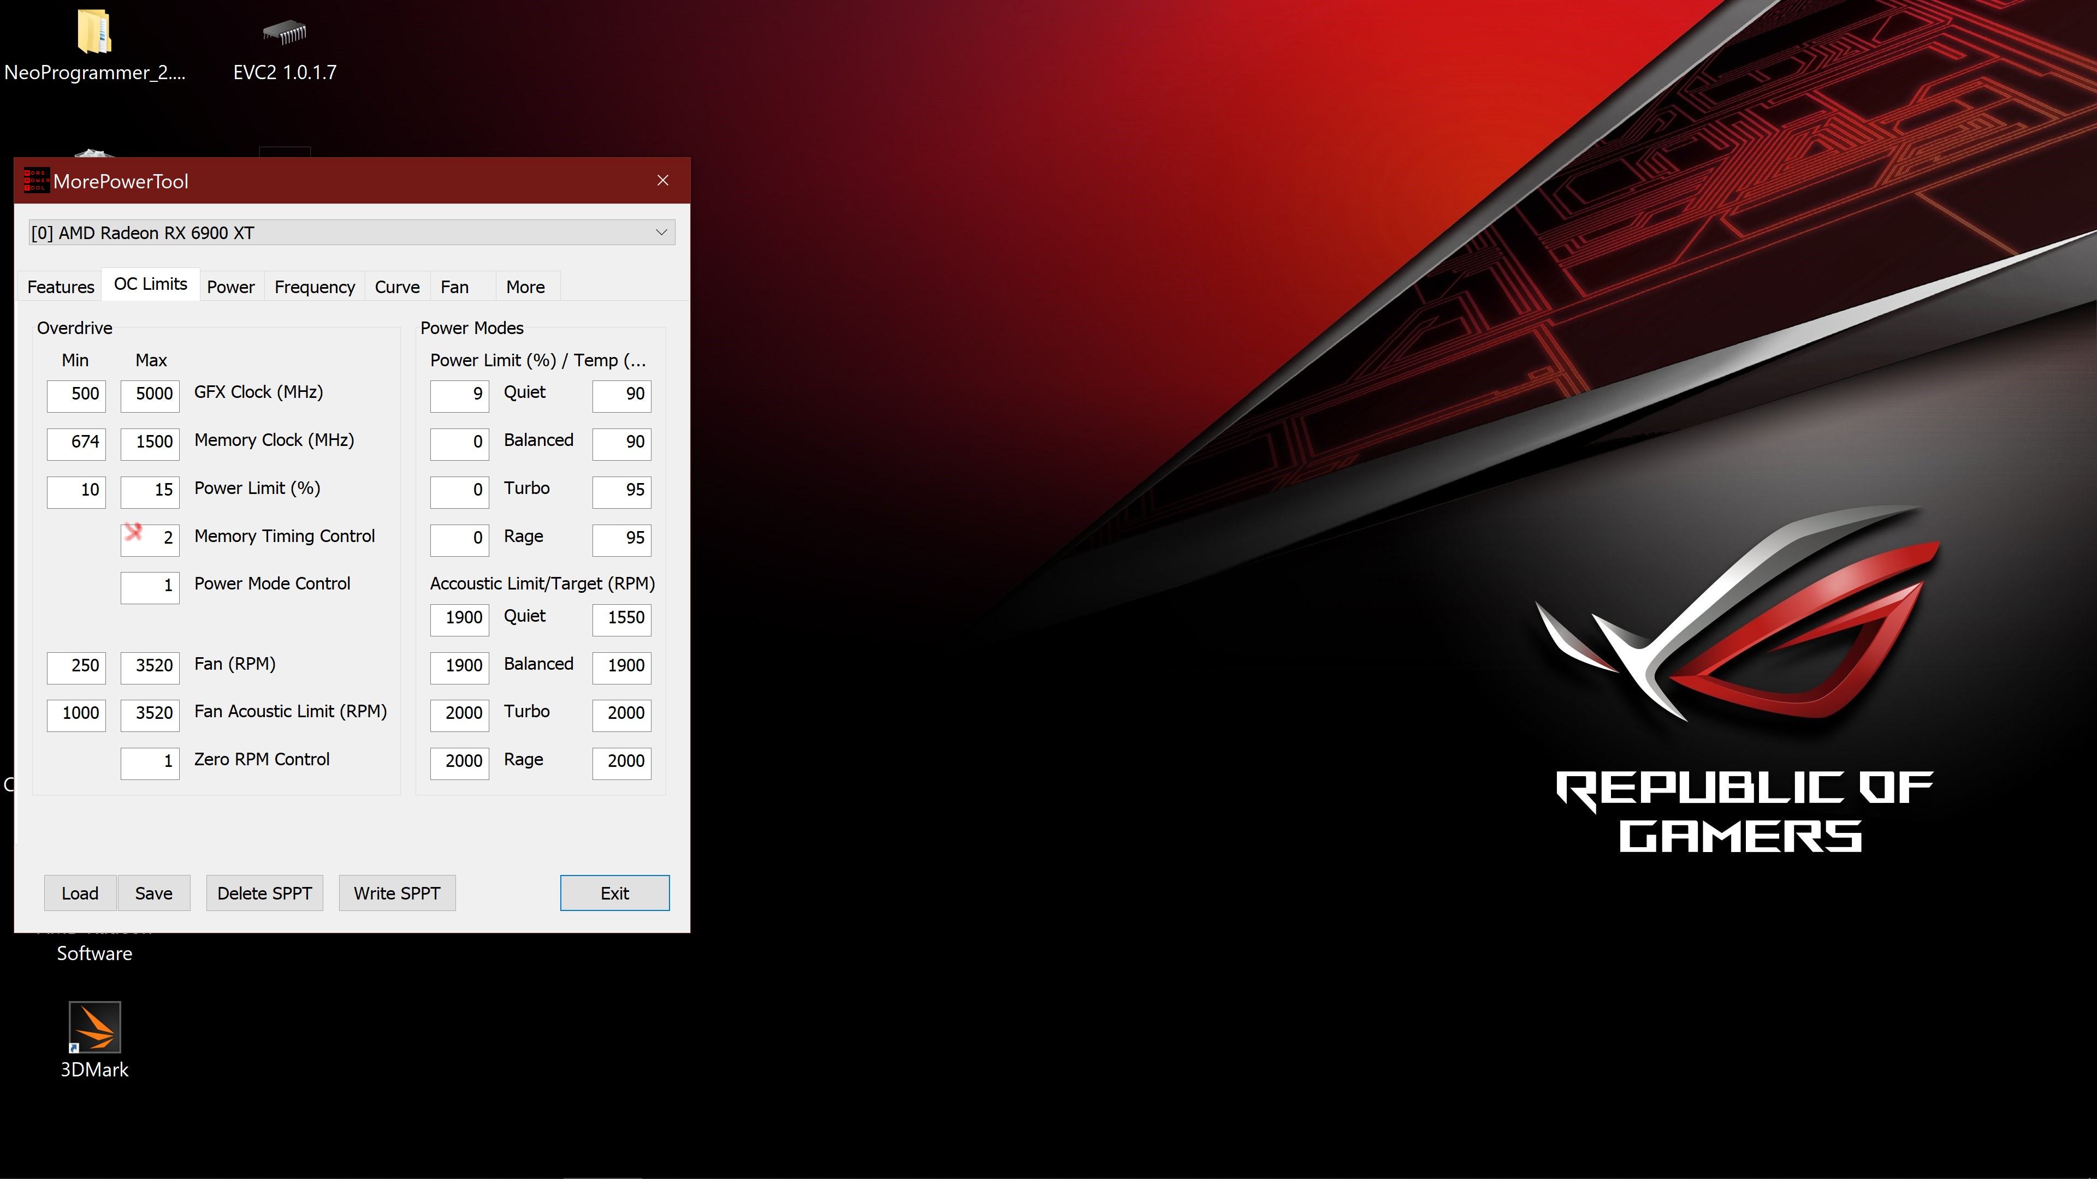Edit Balanced acoustic target RPM field

tap(622, 668)
